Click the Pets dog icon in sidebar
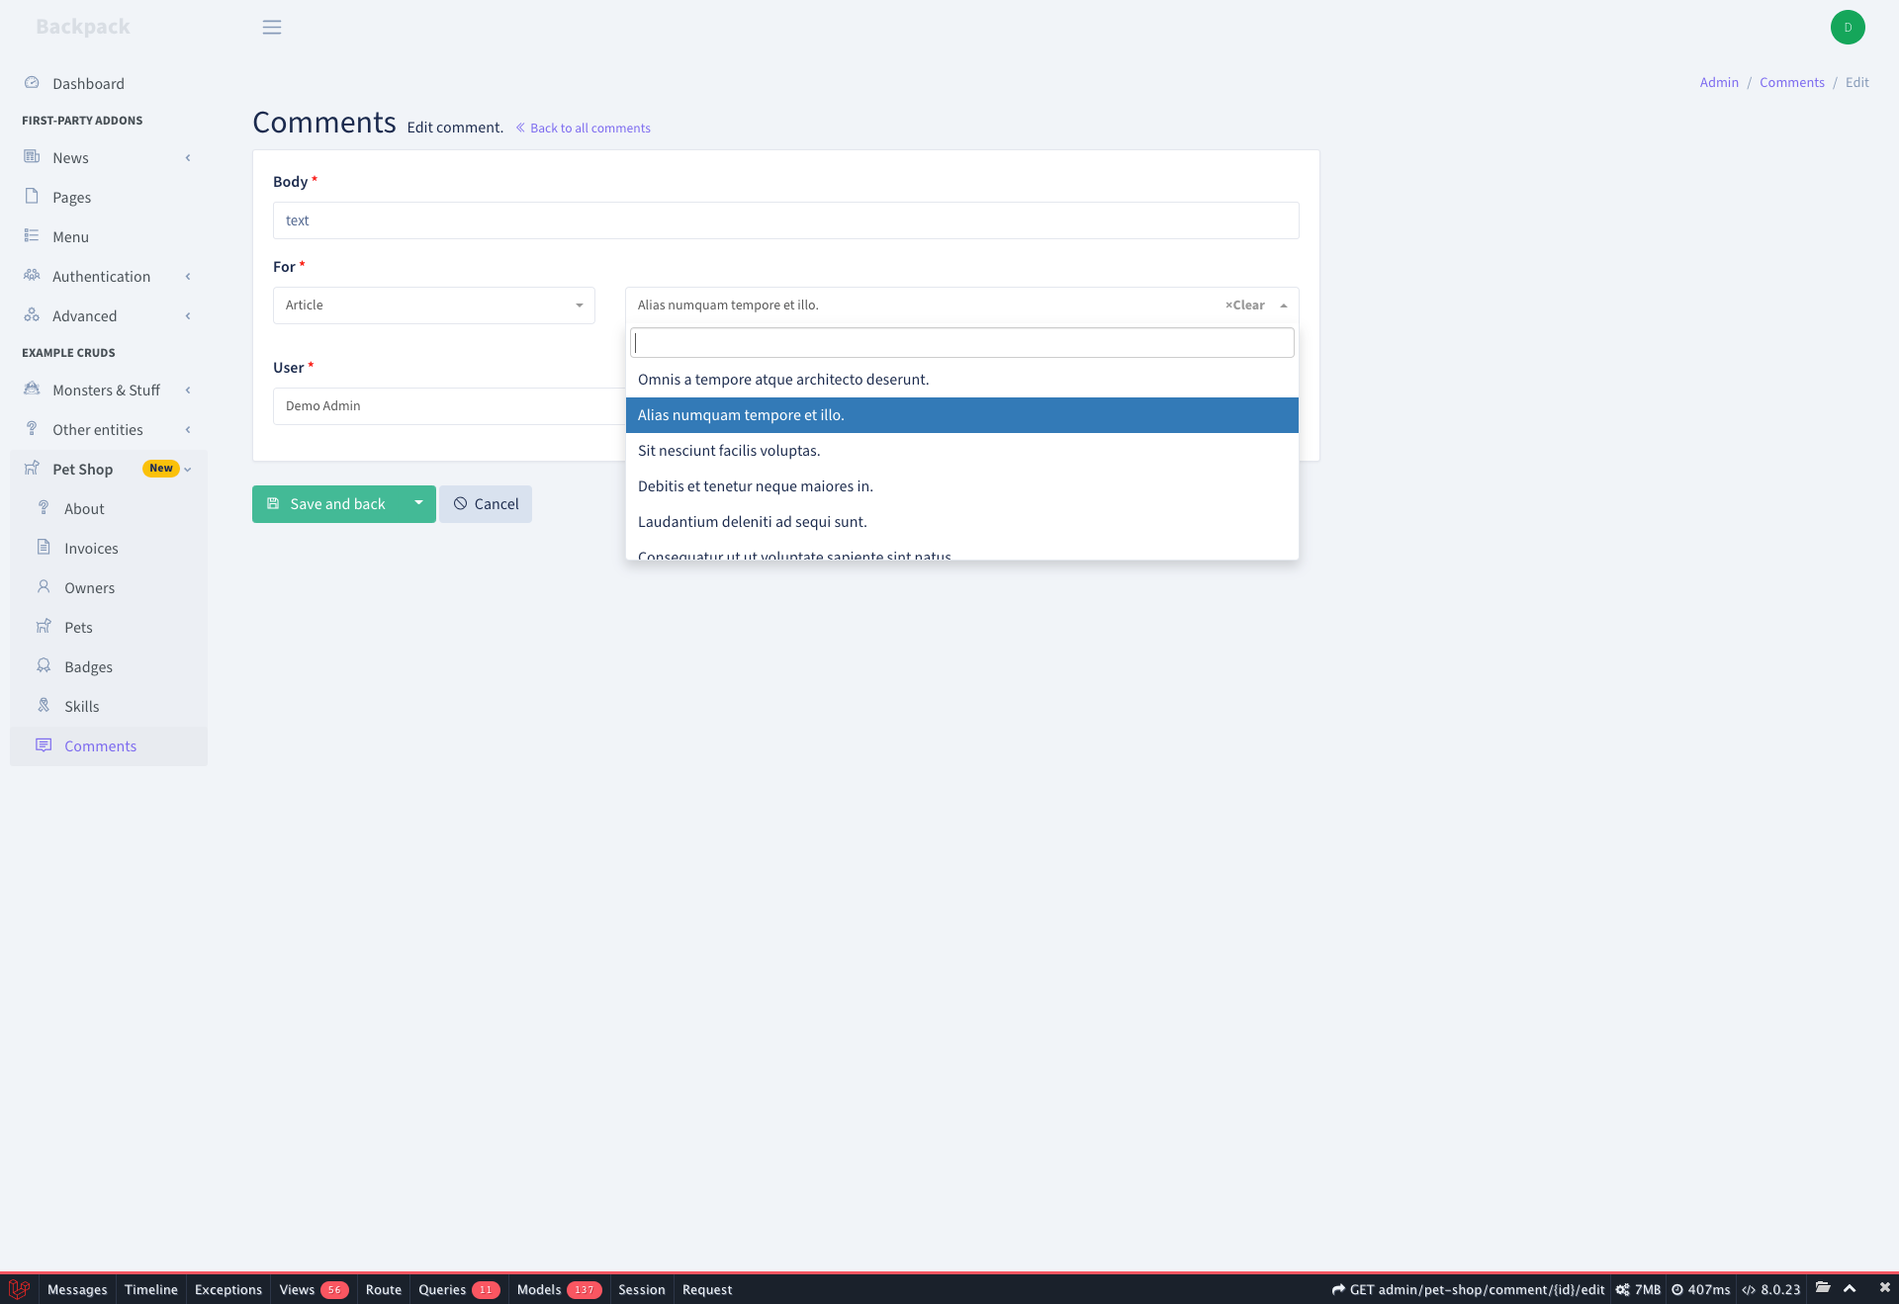1899x1304 pixels. pyautogui.click(x=45, y=627)
